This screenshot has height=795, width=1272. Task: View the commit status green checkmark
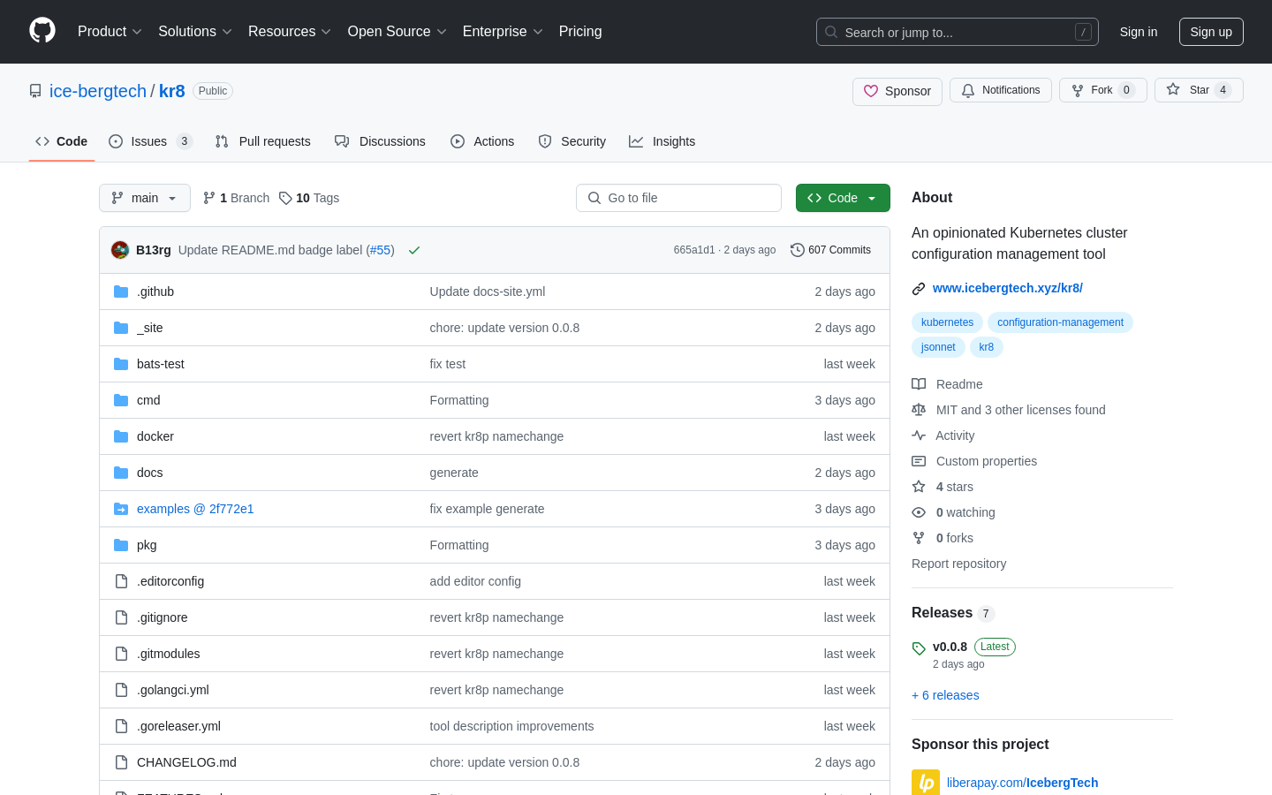click(x=414, y=250)
